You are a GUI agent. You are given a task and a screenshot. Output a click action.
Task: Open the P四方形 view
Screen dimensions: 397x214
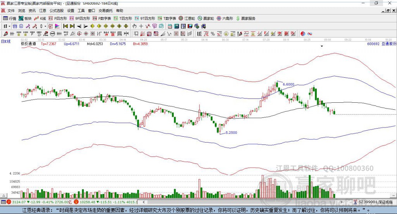(58, 19)
